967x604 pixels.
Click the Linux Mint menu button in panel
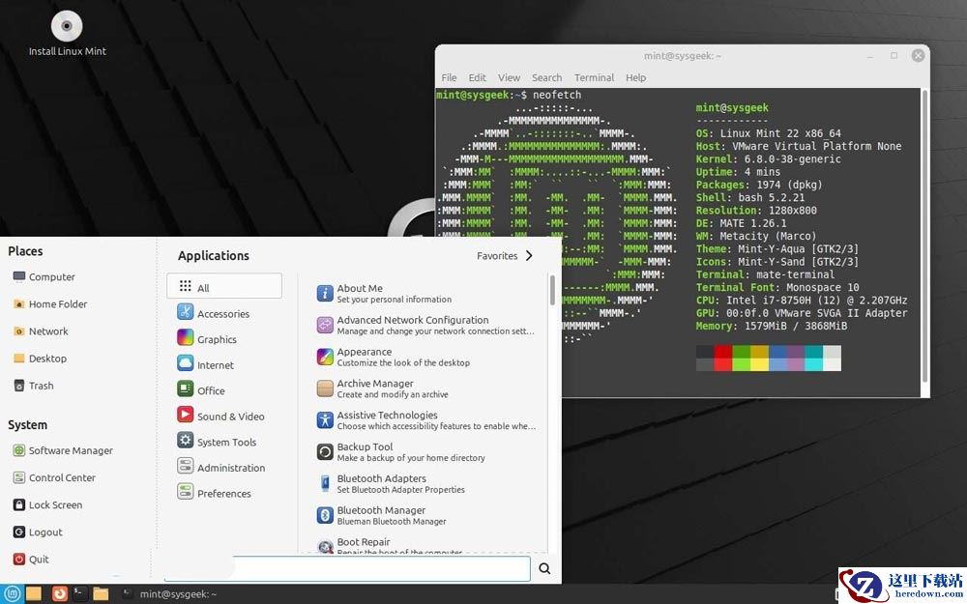(x=12, y=593)
